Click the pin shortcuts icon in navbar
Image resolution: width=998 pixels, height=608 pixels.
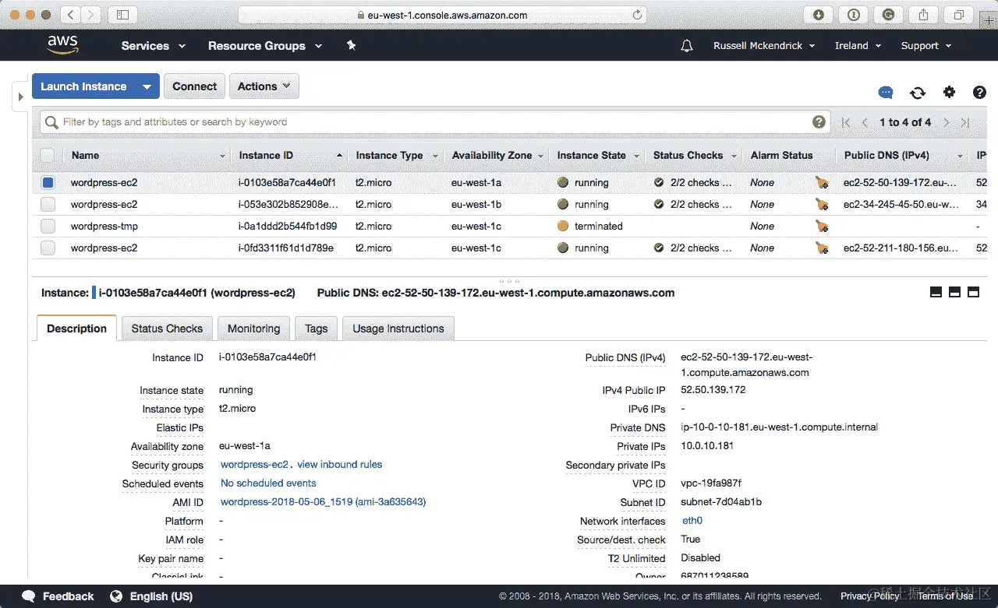pos(351,46)
